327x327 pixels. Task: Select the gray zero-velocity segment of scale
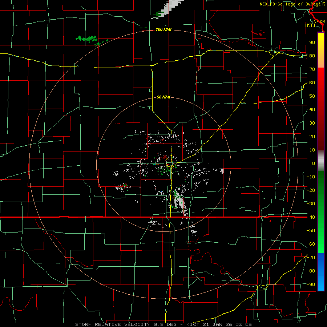coord(321,161)
